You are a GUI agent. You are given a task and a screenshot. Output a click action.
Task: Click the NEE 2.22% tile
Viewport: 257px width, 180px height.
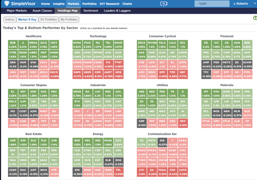152,94
